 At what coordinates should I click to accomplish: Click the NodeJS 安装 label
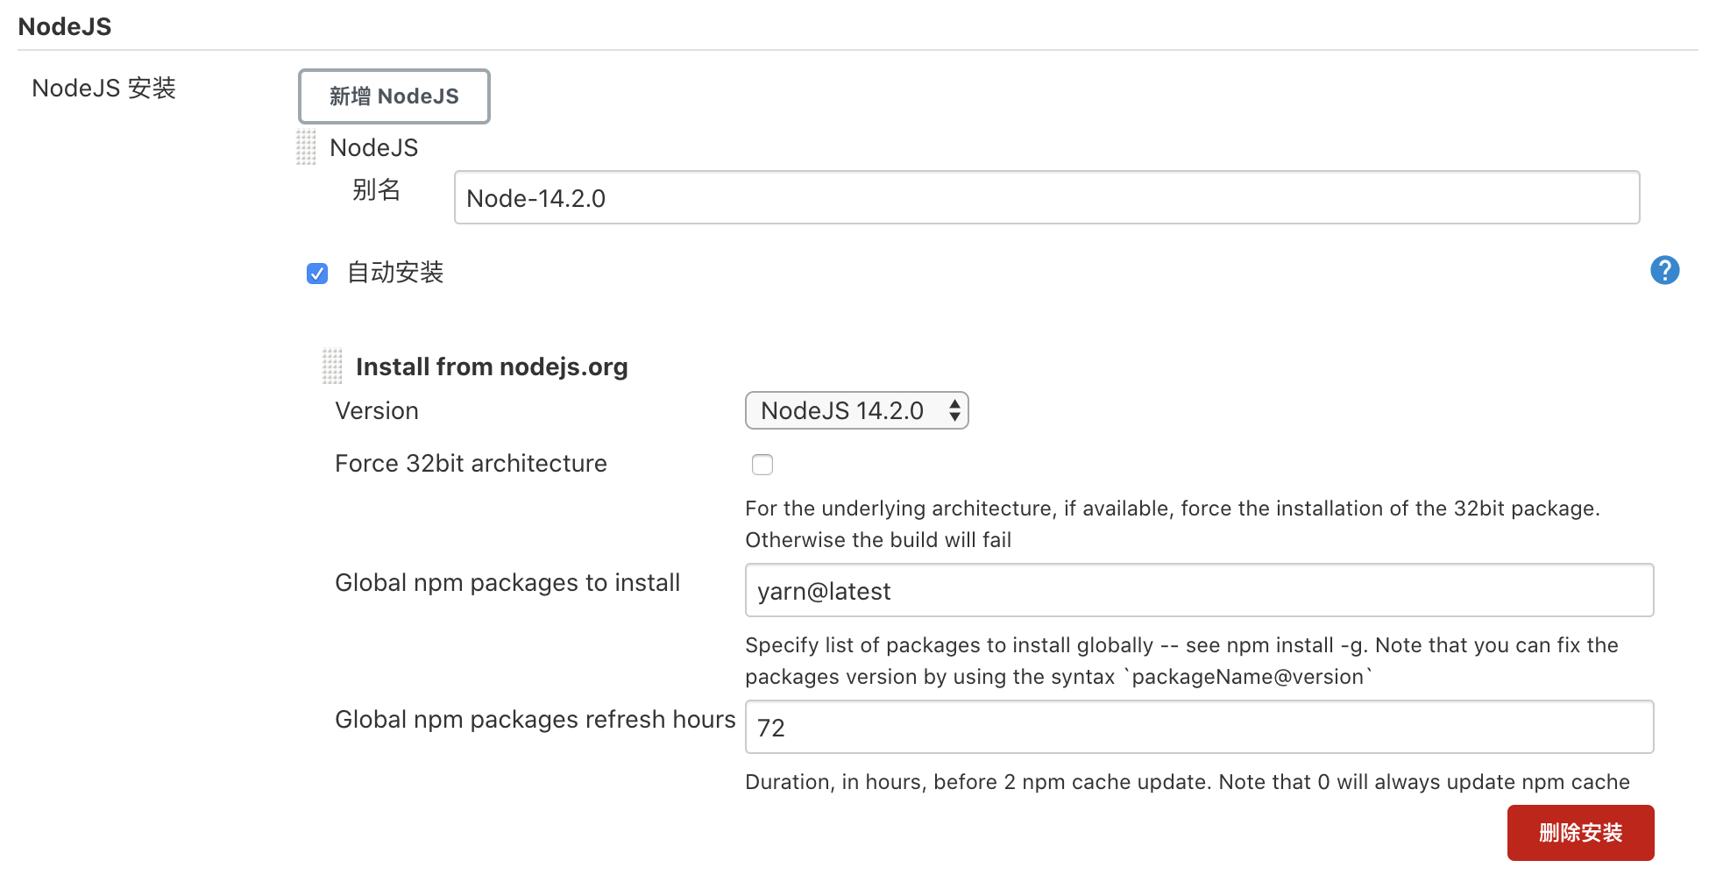(103, 89)
